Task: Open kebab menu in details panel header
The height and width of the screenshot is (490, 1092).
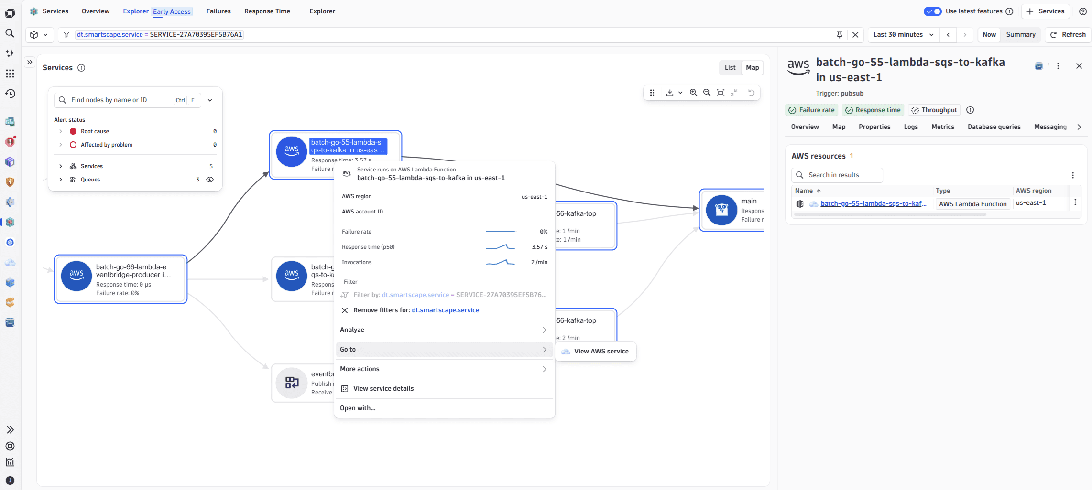Action: coord(1058,66)
